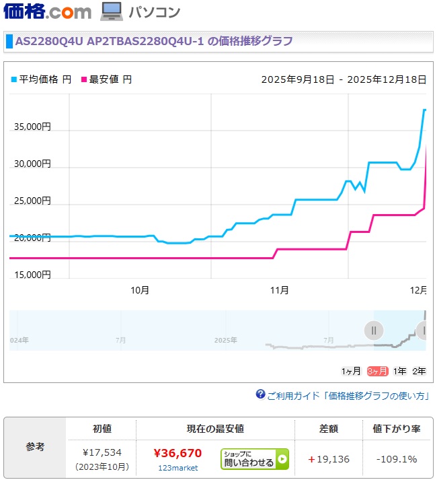This screenshot has height=482, width=437.
Task: Click the green arrow on ショップに問い合わせる
Action: (x=282, y=460)
